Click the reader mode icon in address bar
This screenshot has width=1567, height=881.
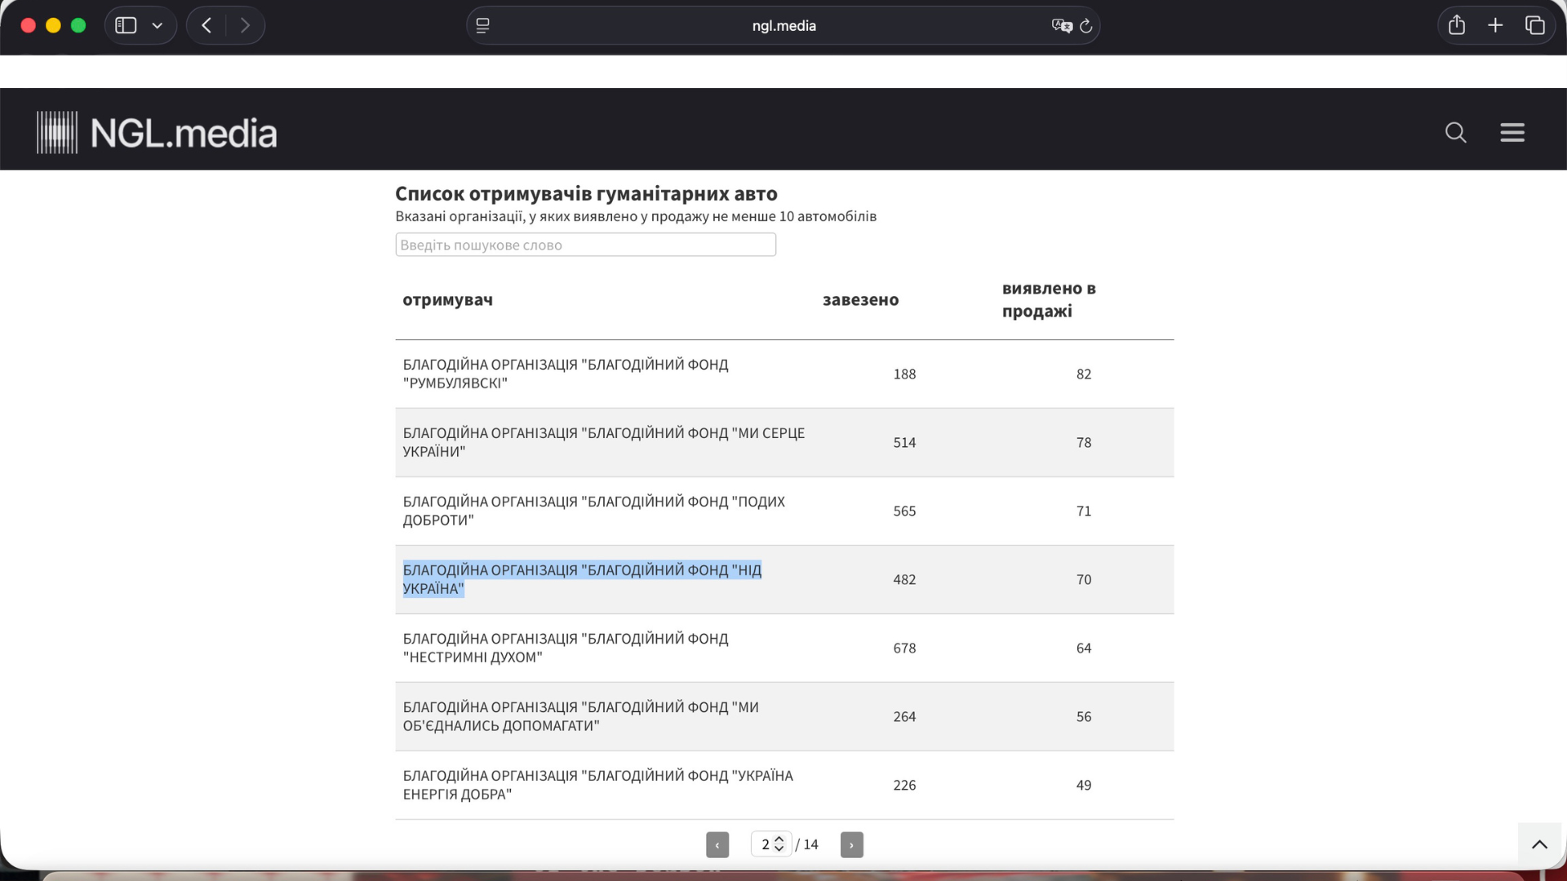(482, 25)
